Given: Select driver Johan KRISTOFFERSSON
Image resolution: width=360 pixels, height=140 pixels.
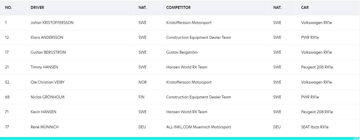Looking at the screenshot, I should tap(52, 23).
